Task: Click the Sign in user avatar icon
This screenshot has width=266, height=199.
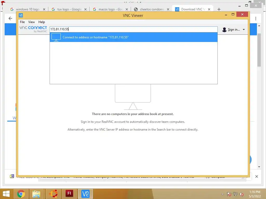Action: point(224,30)
